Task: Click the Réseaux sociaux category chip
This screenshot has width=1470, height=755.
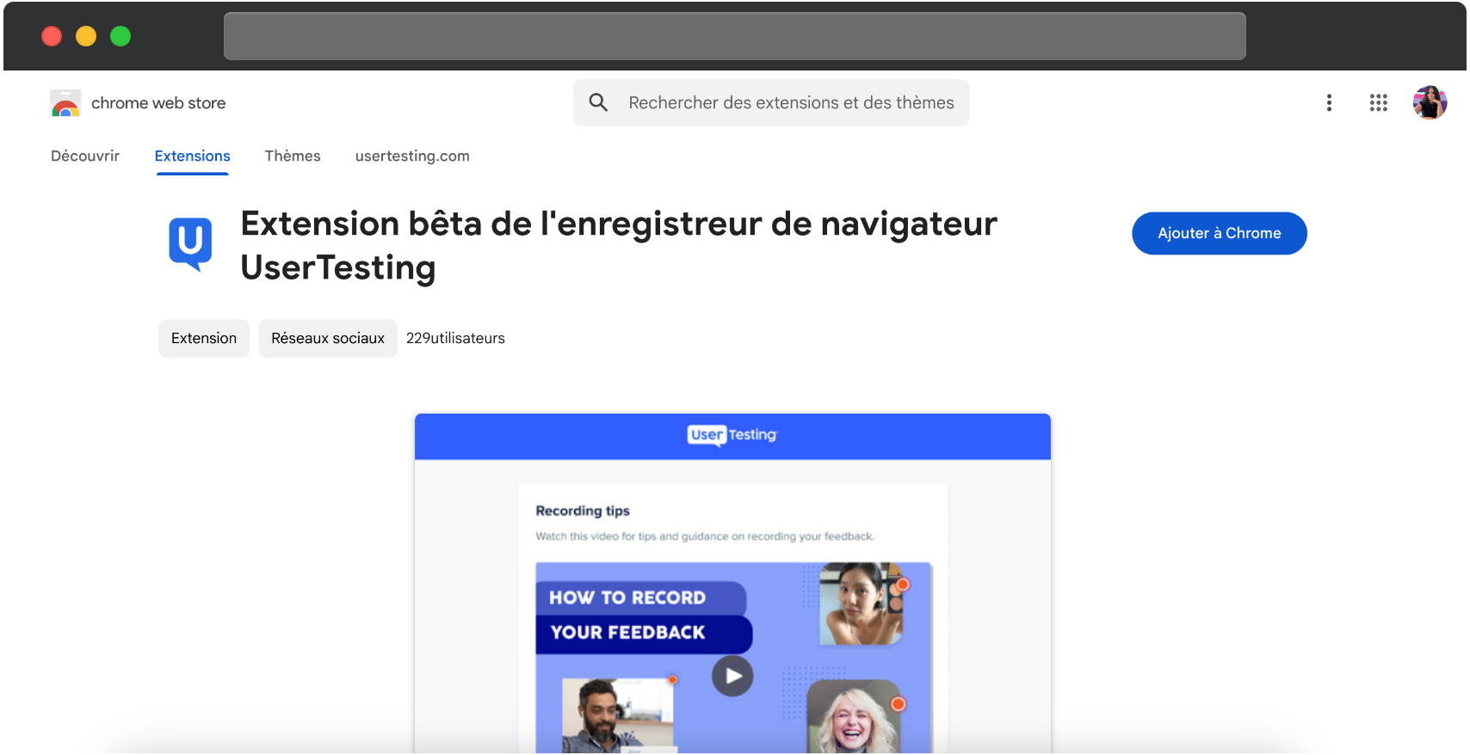Action: click(x=328, y=338)
